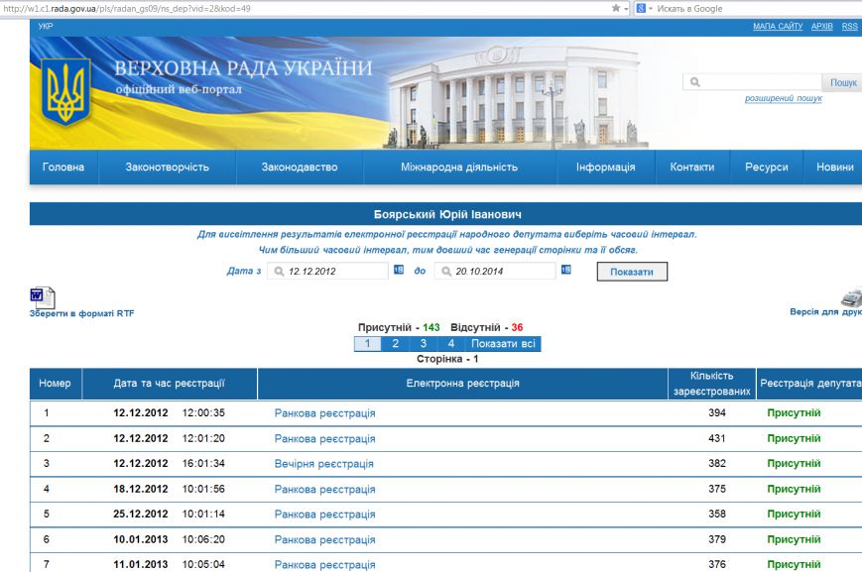Focus the site search input field
This screenshot has width=862, height=572.
(752, 82)
